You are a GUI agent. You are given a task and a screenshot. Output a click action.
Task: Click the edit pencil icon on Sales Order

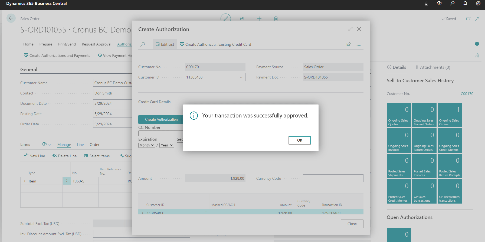coord(226,18)
